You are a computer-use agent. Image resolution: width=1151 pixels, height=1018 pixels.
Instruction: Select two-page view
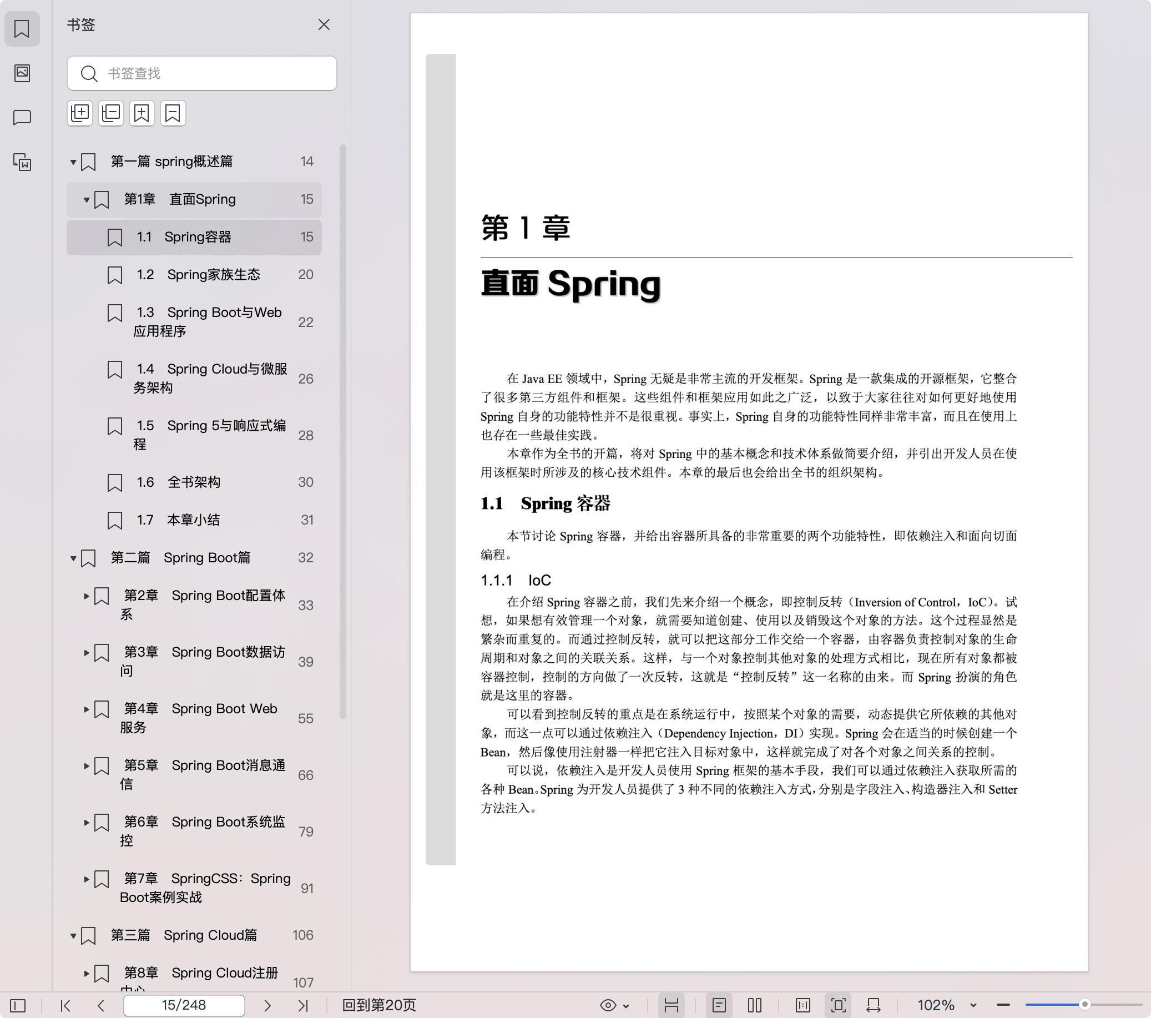click(755, 1006)
